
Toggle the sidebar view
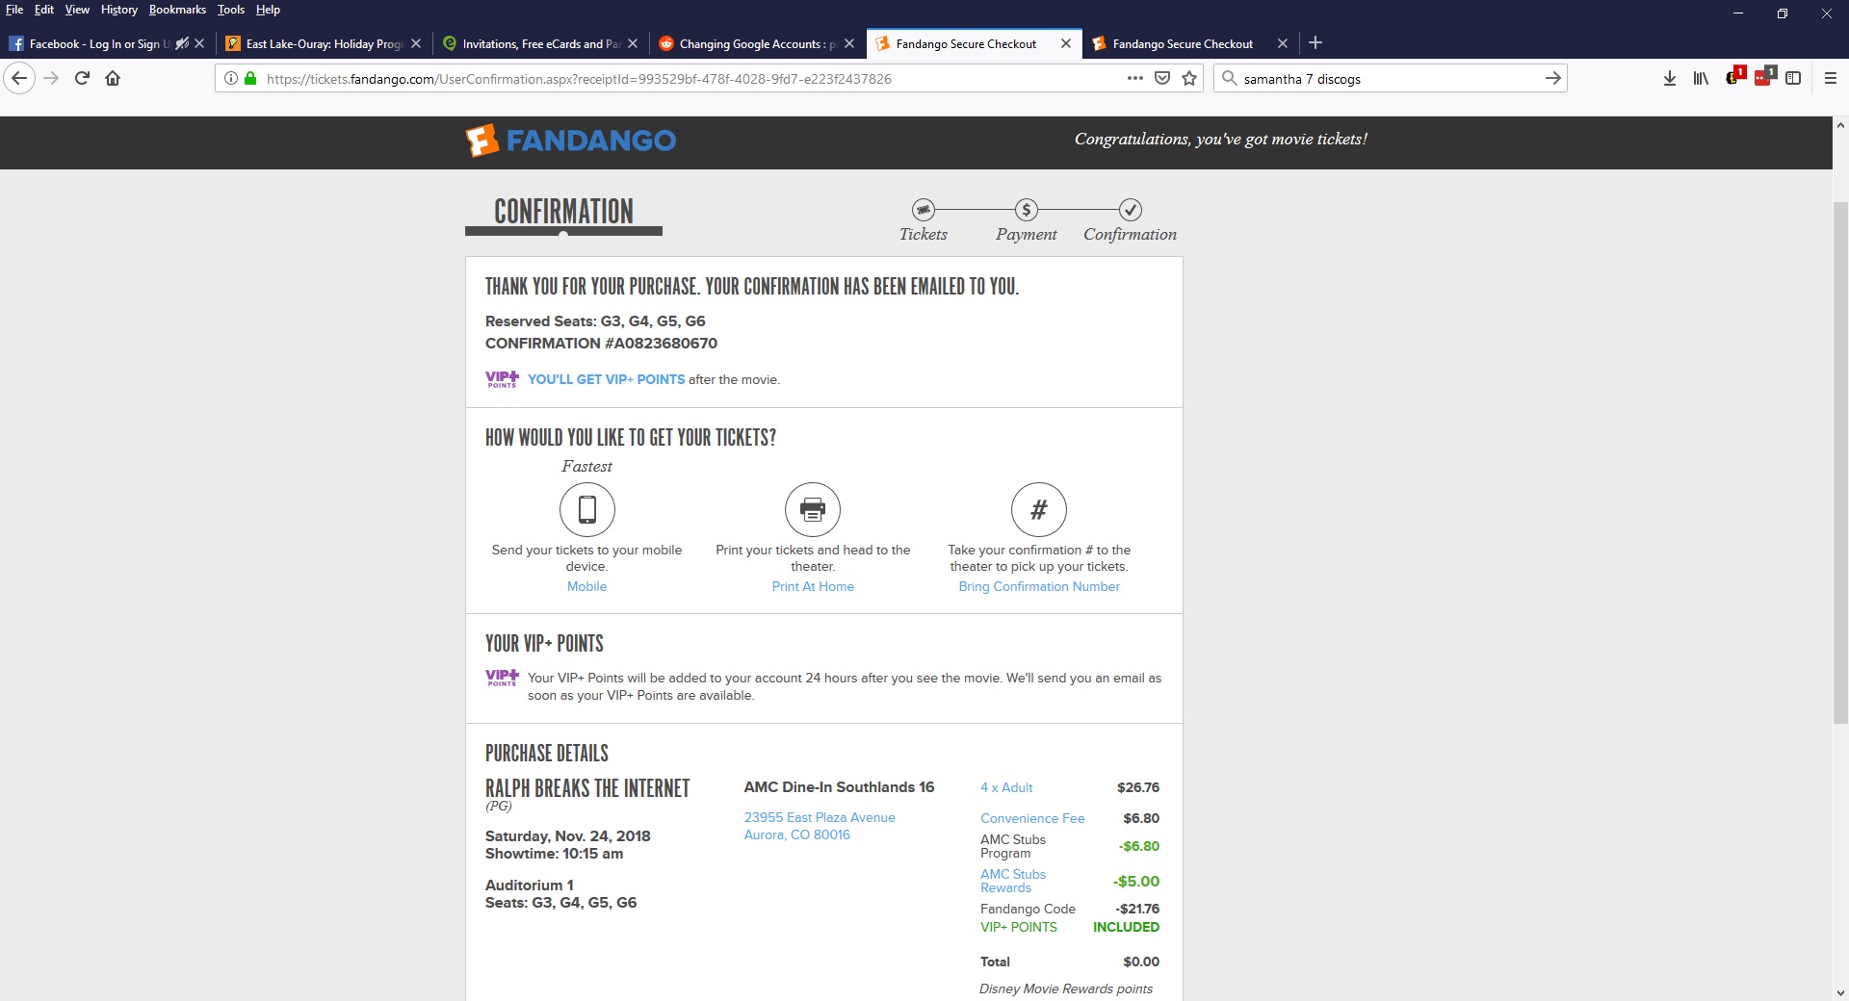click(x=1793, y=79)
